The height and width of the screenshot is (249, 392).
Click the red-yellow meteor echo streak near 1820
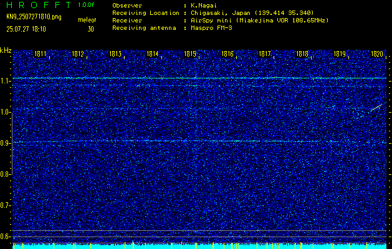click(376, 108)
